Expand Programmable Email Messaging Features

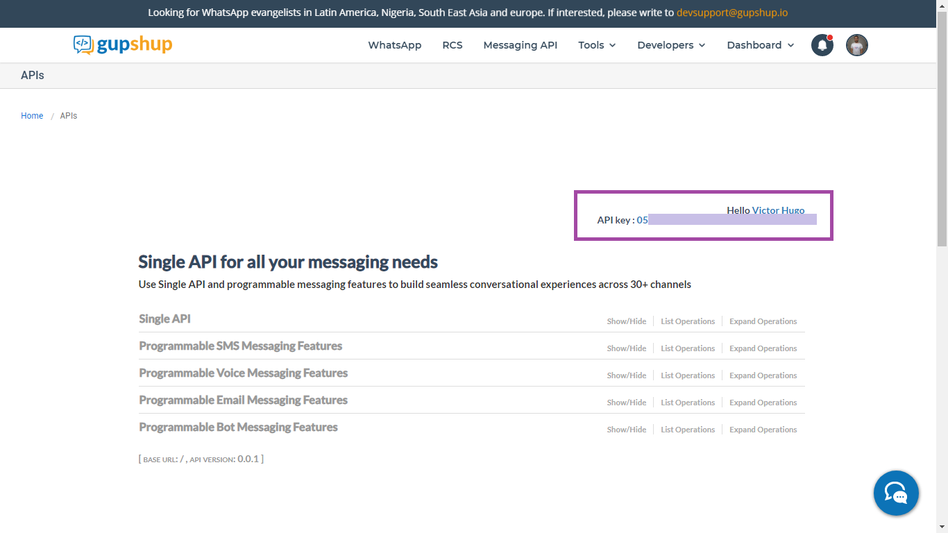(244, 400)
